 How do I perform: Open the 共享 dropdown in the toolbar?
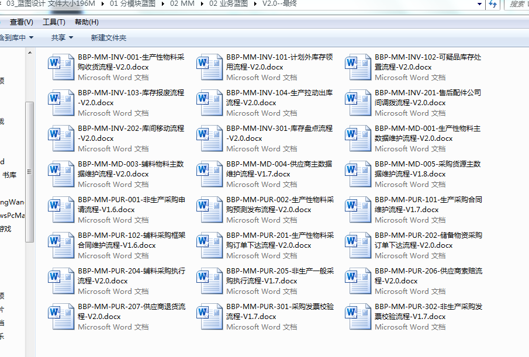[62, 38]
